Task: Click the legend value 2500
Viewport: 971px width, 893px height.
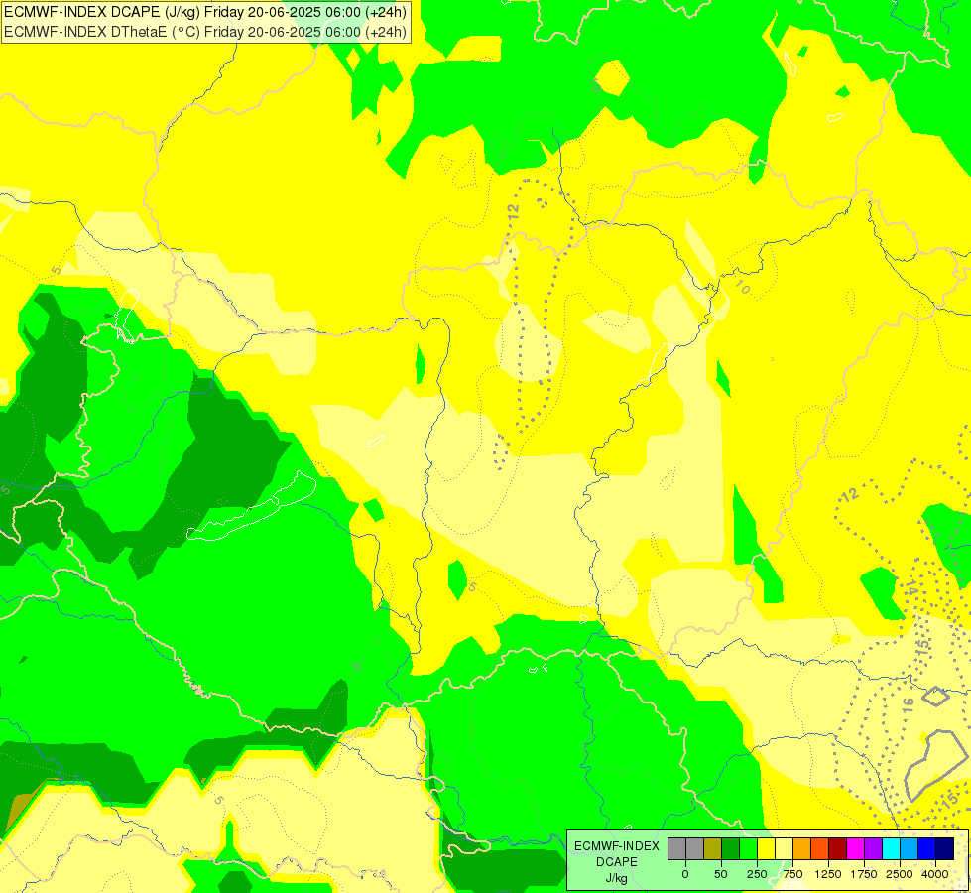Action: point(900,874)
